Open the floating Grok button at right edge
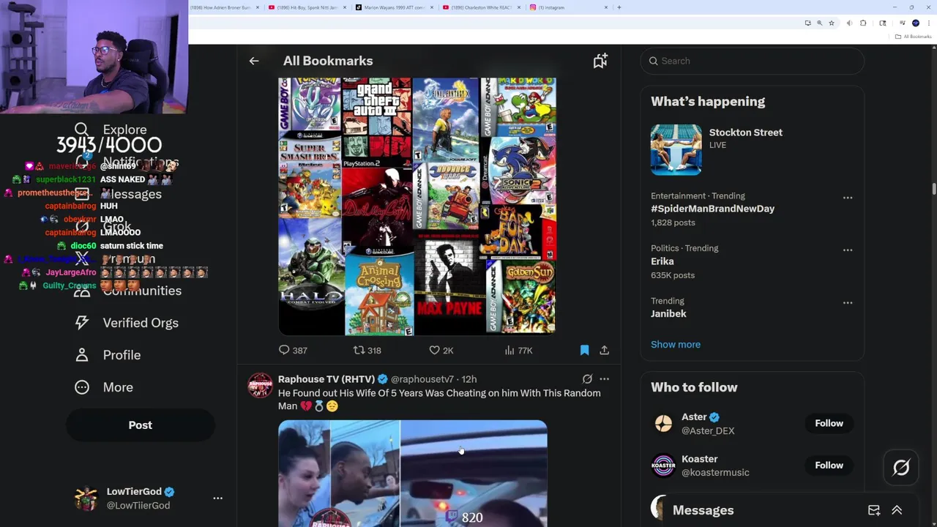 (901, 468)
